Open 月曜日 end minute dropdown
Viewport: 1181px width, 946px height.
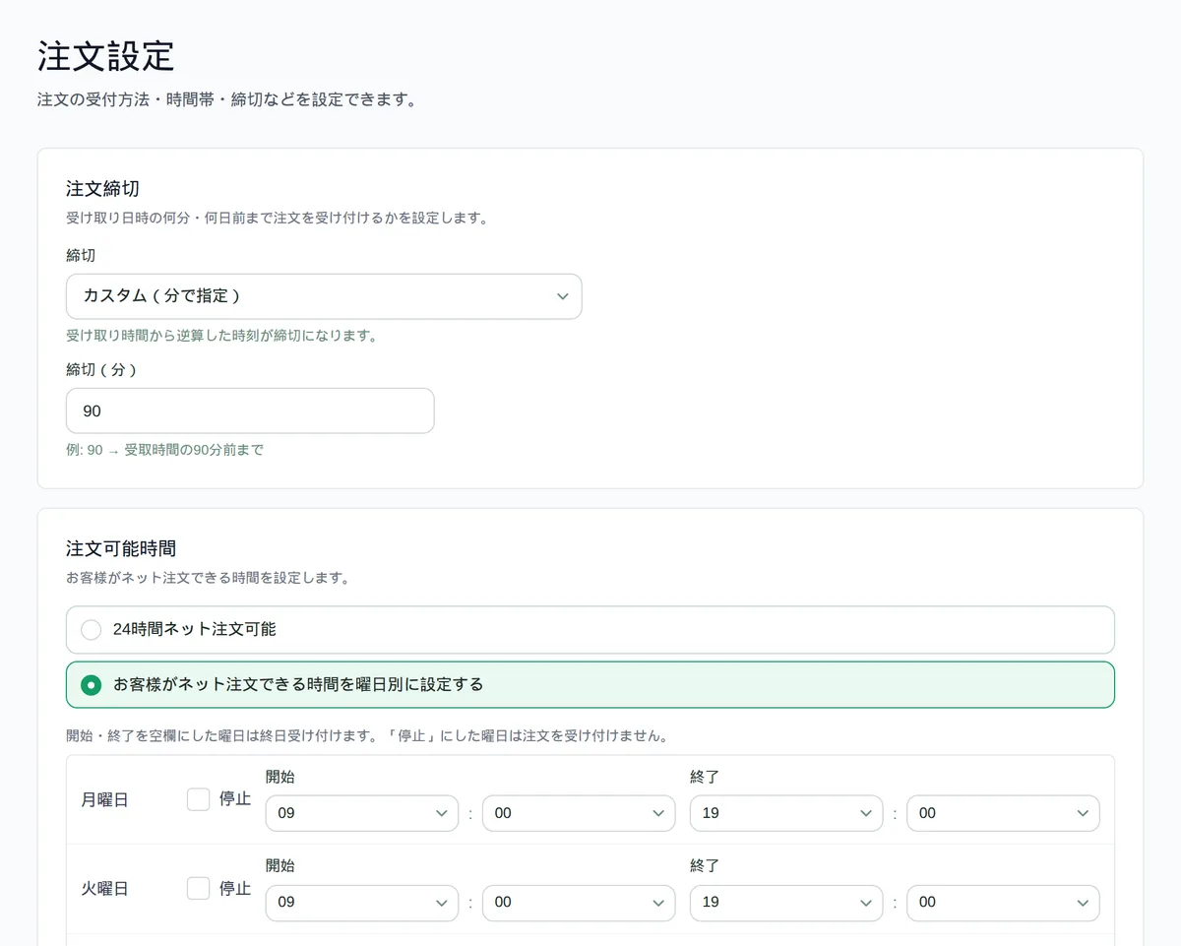1003,813
